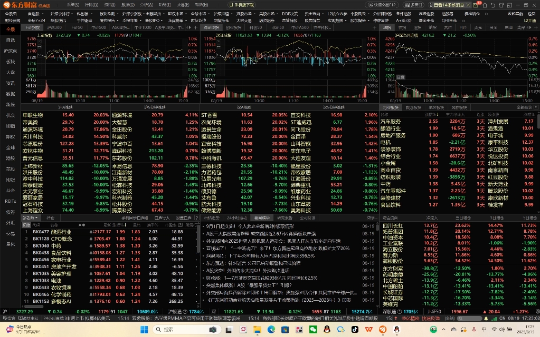Select 板块 in left sidebar
Image resolution: width=540 pixels, height=337 pixels.
(x=11, y=62)
